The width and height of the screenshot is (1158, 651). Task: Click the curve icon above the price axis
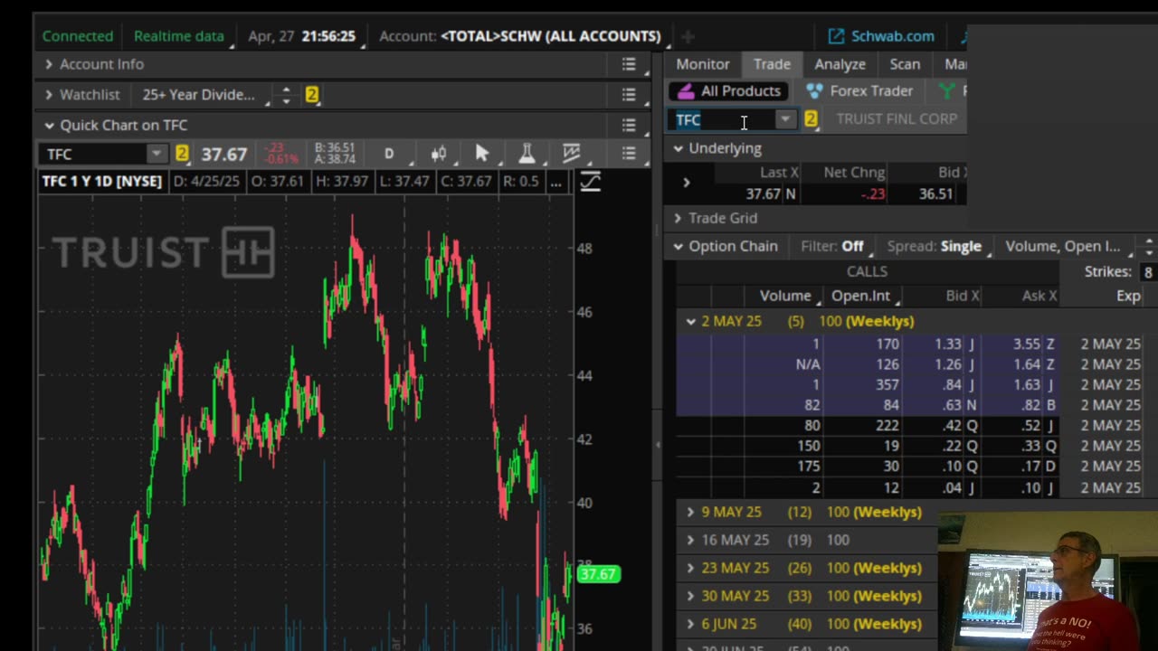[x=590, y=182]
